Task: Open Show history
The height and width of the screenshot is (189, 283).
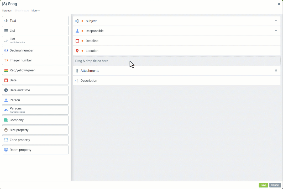Action: pos(22,11)
